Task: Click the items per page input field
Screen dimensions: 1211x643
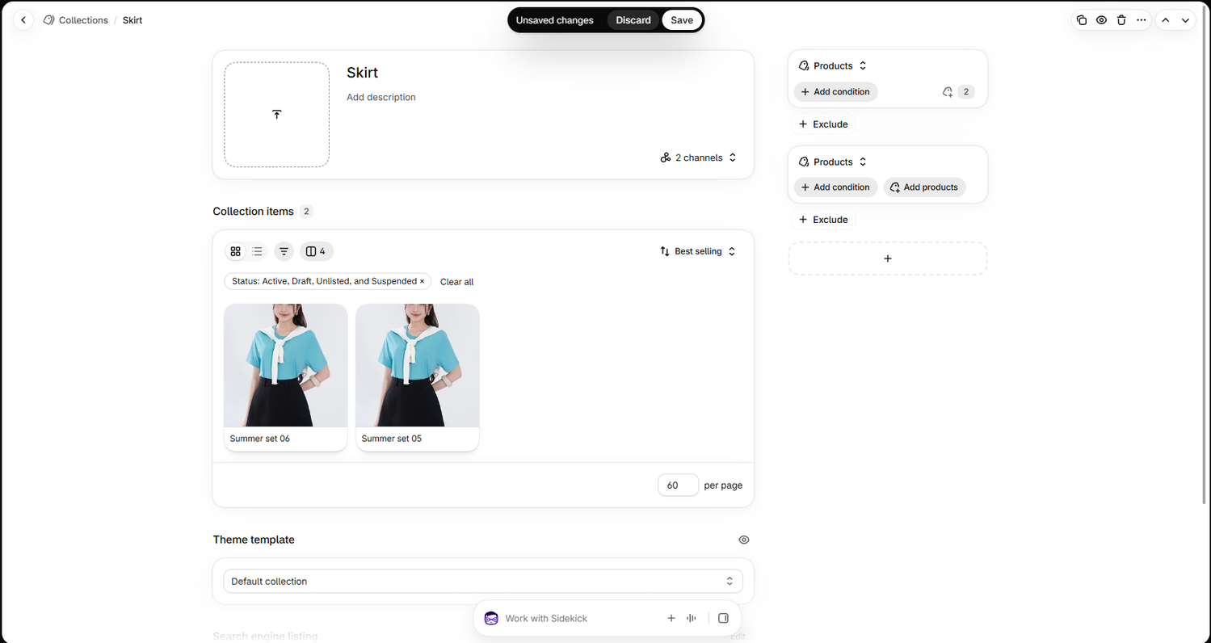Action: point(679,485)
